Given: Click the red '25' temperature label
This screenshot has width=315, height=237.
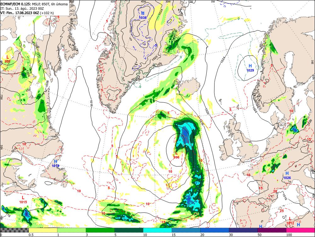Looking at the screenshot, I should (x=282, y=211).
